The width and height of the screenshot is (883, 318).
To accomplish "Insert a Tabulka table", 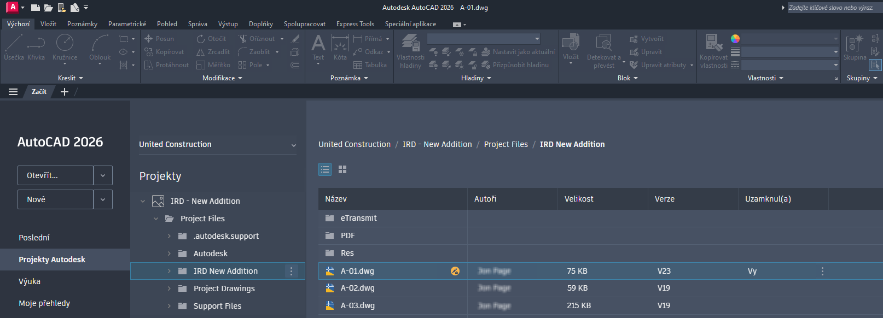I will (370, 65).
